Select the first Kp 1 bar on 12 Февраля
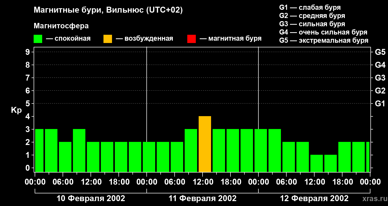The image size is (388, 206). (317, 164)
